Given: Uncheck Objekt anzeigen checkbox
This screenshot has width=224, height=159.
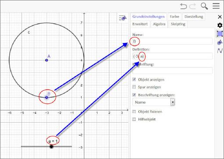Looking at the screenshot, I should [x=134, y=79].
